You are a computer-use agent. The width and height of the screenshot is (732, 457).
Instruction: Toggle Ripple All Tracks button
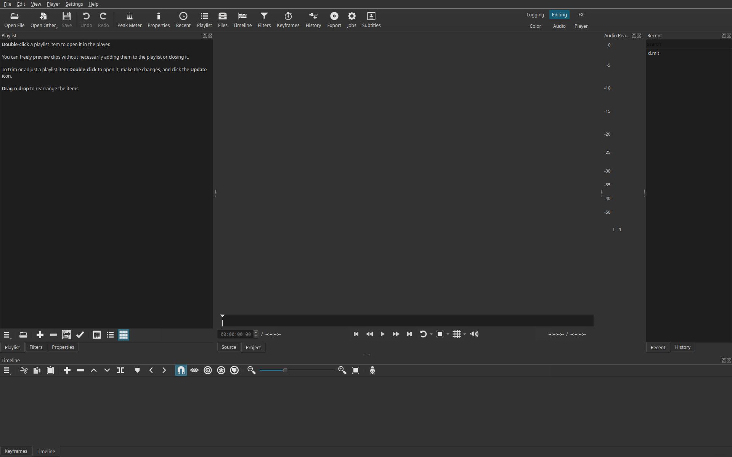tap(221, 370)
